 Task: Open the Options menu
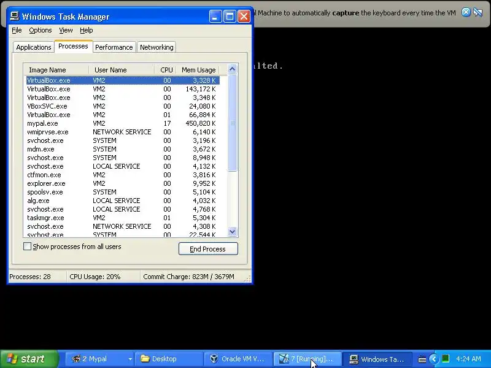41,30
